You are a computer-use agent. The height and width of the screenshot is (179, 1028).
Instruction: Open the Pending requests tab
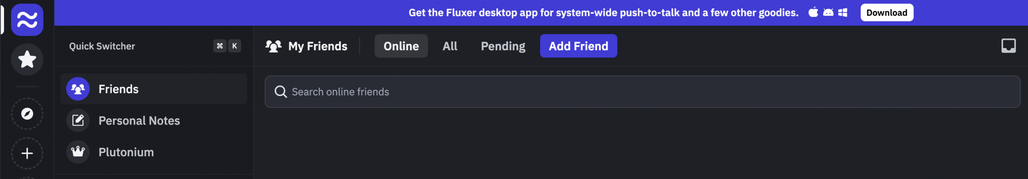coord(503,46)
